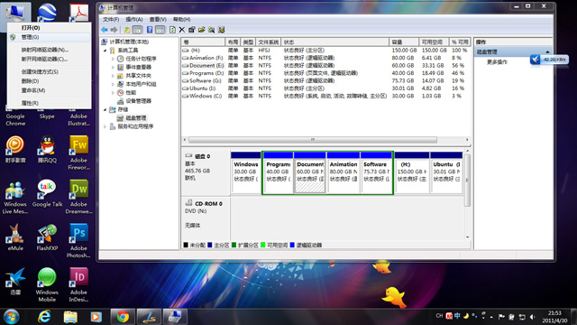Click the Find magnifier toolbar icon
Image resolution: width=577 pixels, height=325 pixels.
click(x=212, y=30)
